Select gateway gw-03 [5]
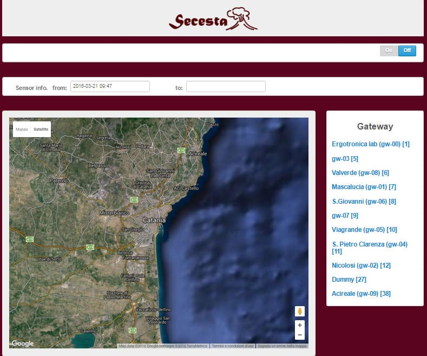The image size is (427, 356). [345, 159]
